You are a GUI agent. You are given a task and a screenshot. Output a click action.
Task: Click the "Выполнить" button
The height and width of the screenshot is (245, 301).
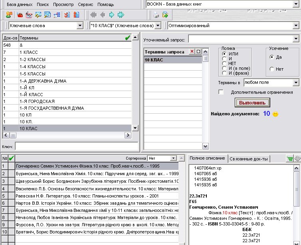click(x=252, y=103)
